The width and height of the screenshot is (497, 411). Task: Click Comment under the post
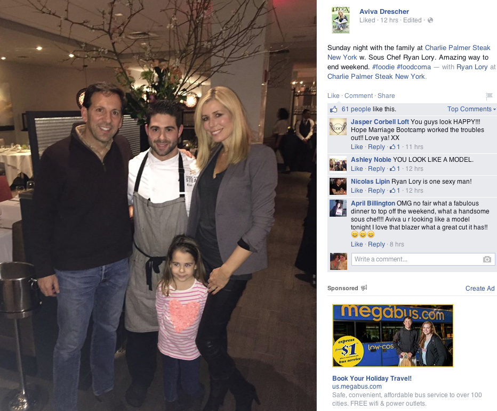[x=358, y=95]
